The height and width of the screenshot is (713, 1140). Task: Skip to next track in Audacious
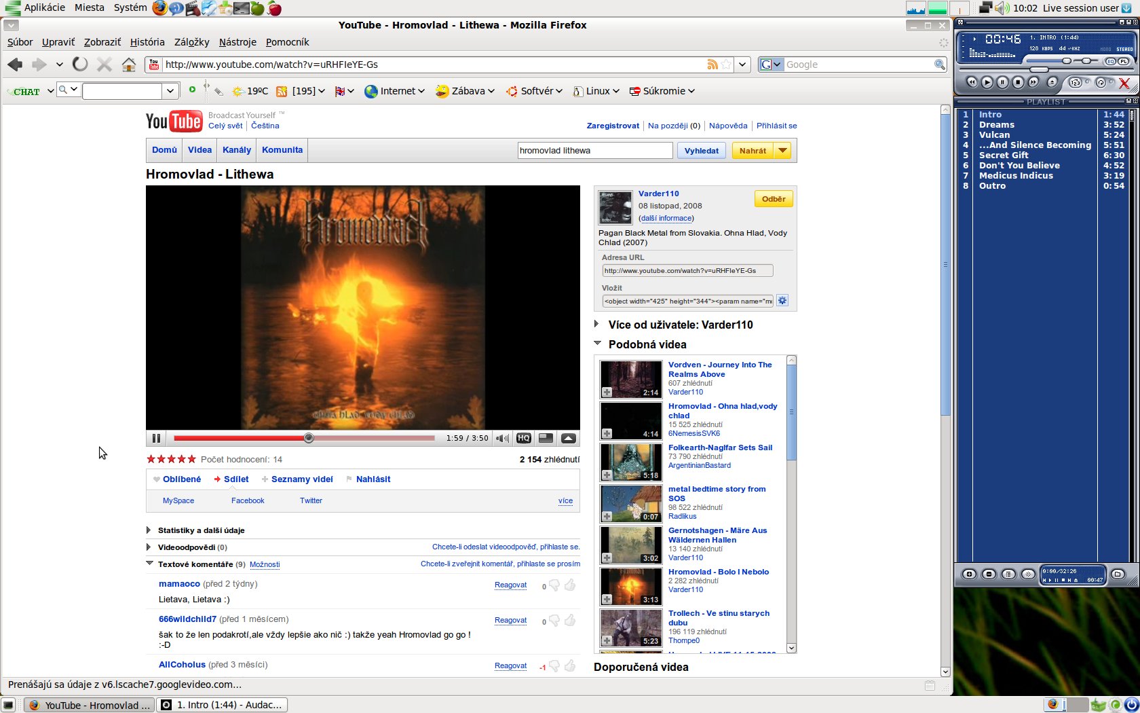(x=1033, y=82)
